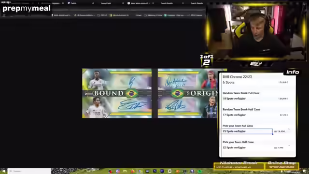
Task: Click the Windows Start button
Action: (x=3, y=171)
